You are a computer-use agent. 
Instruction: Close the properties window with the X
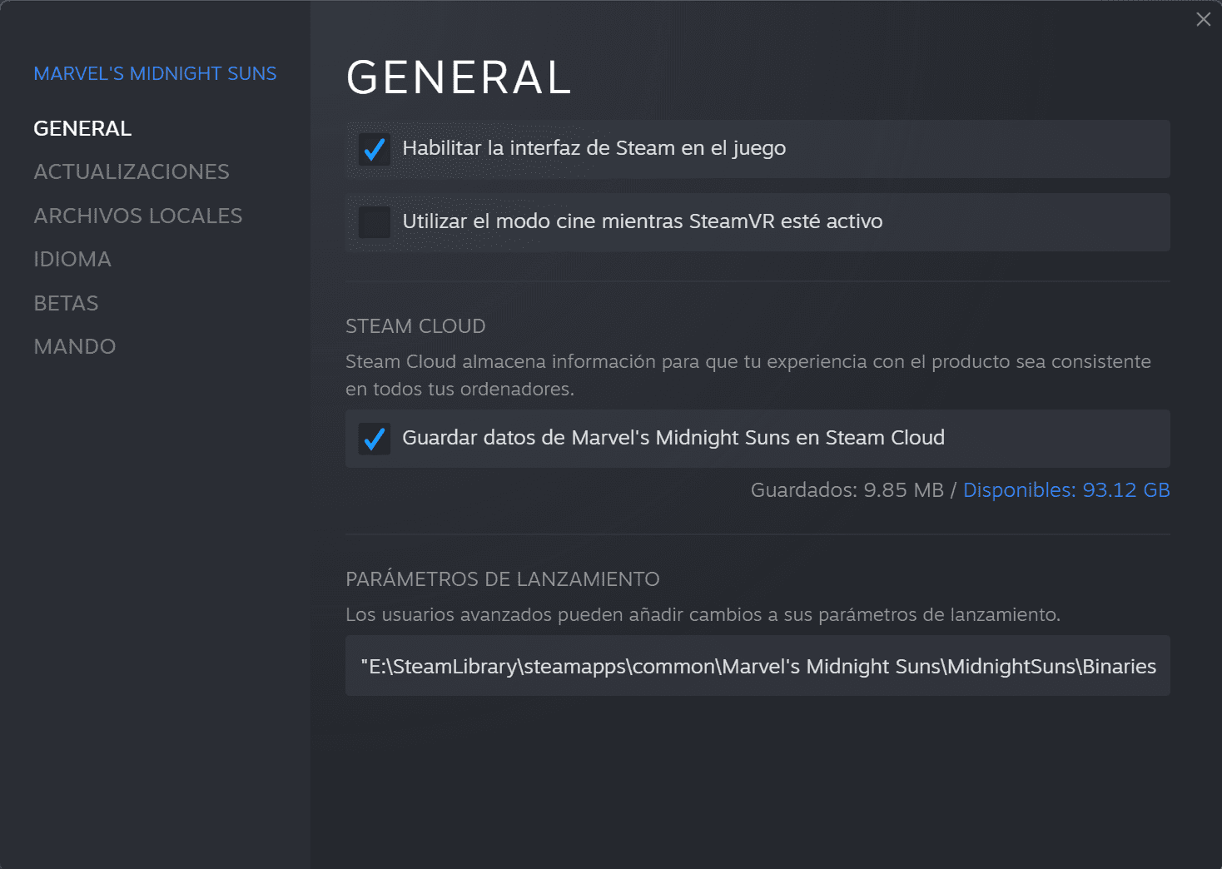(1203, 19)
